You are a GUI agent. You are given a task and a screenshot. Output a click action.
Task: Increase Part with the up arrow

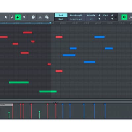(112, 15)
